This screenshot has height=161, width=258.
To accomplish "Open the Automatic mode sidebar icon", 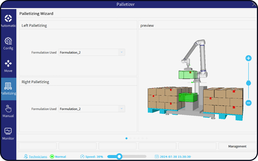I will coord(8,18).
